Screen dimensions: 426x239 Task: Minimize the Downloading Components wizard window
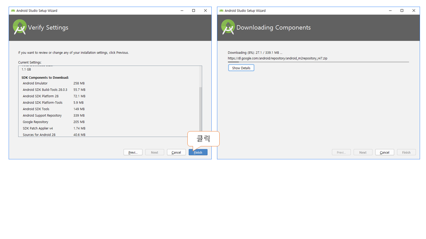[x=390, y=11]
